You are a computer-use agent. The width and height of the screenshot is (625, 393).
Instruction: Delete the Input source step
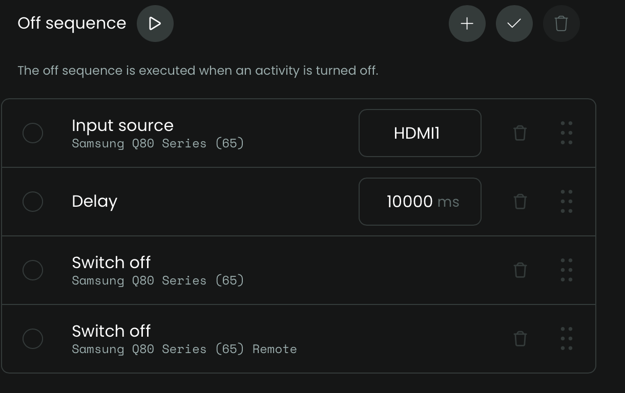tap(520, 133)
